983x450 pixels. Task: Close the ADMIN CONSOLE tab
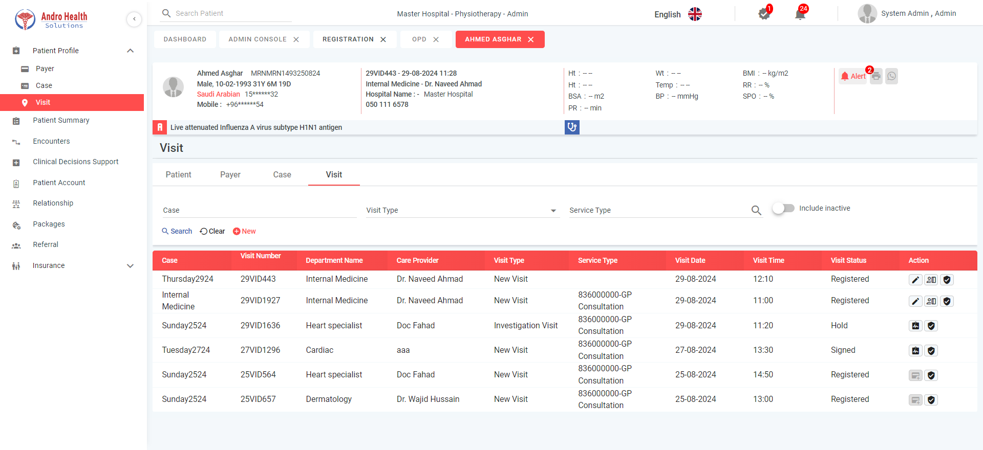(x=296, y=39)
